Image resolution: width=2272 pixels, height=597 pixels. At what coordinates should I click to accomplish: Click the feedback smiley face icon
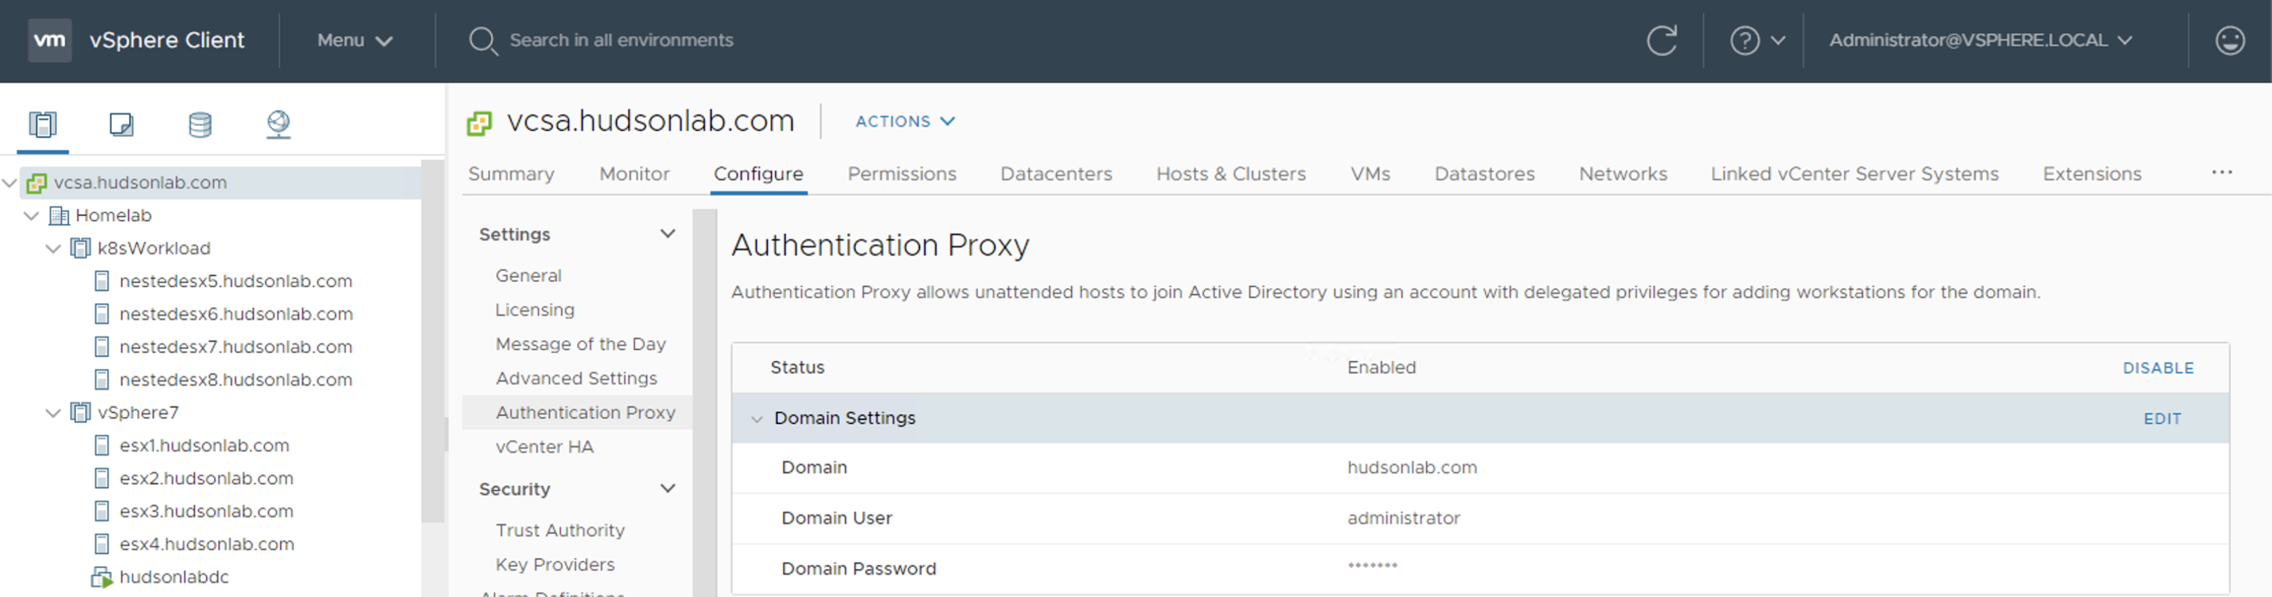click(2230, 41)
